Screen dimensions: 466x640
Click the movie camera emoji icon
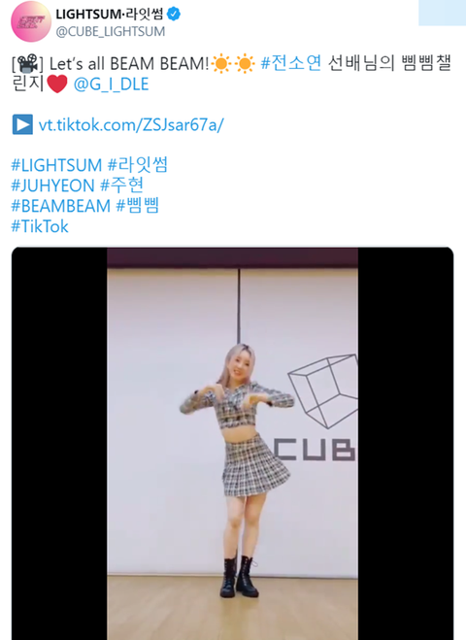click(28, 64)
